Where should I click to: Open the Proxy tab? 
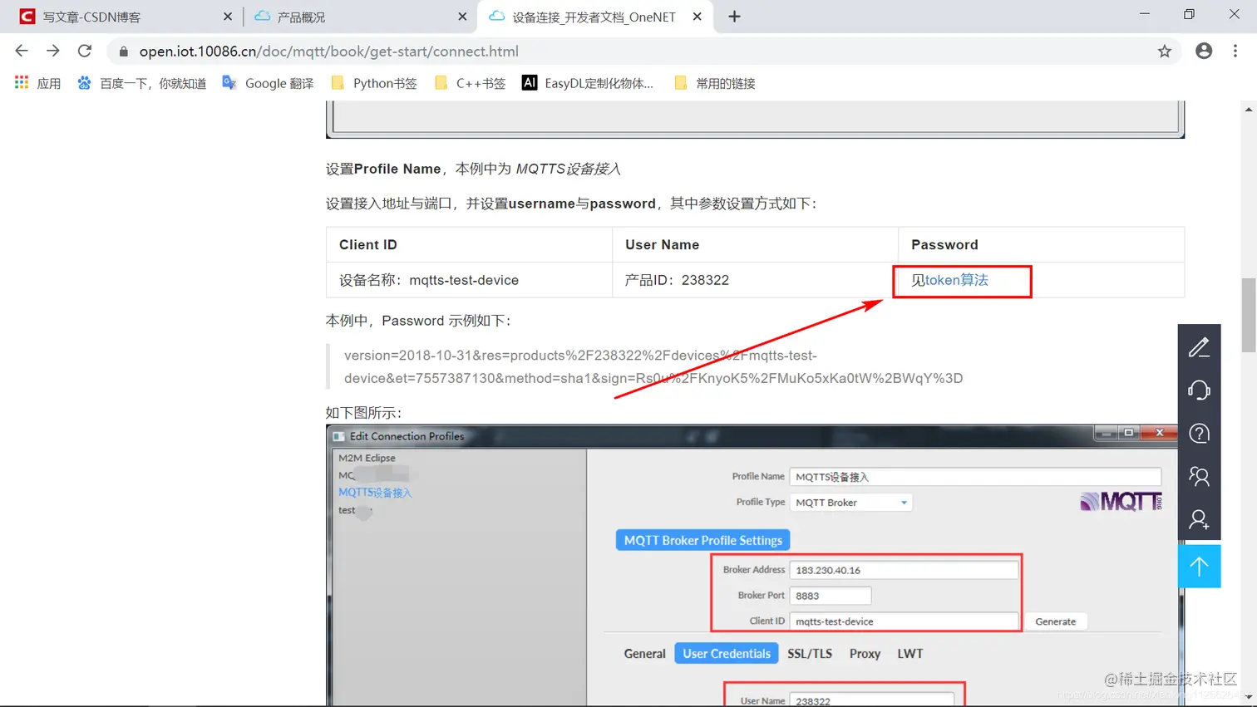coord(865,654)
